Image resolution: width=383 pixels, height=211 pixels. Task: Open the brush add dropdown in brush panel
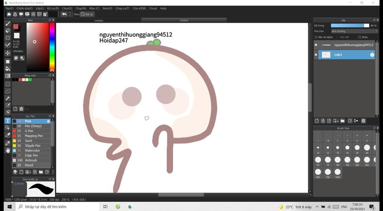click(x=30, y=172)
